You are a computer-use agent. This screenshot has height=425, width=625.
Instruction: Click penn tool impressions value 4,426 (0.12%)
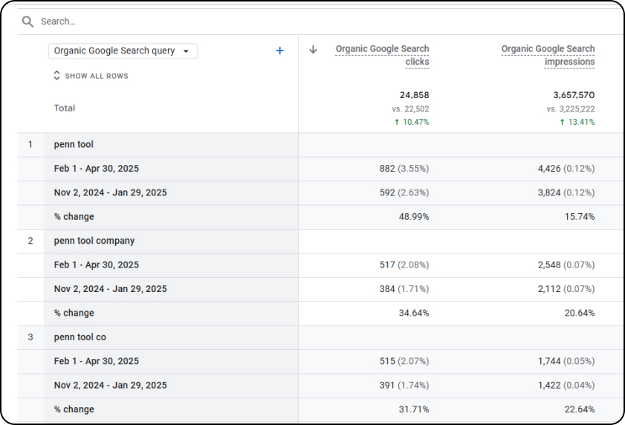[x=566, y=169]
